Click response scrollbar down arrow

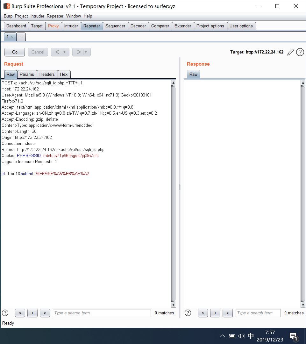coord(303,305)
